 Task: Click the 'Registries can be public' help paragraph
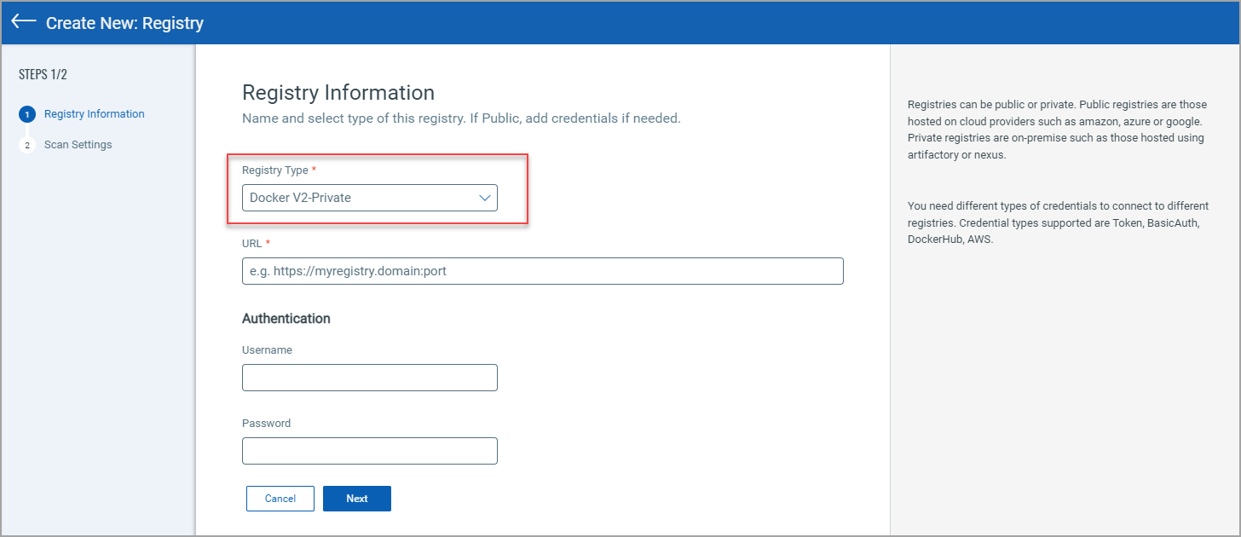click(x=1058, y=130)
